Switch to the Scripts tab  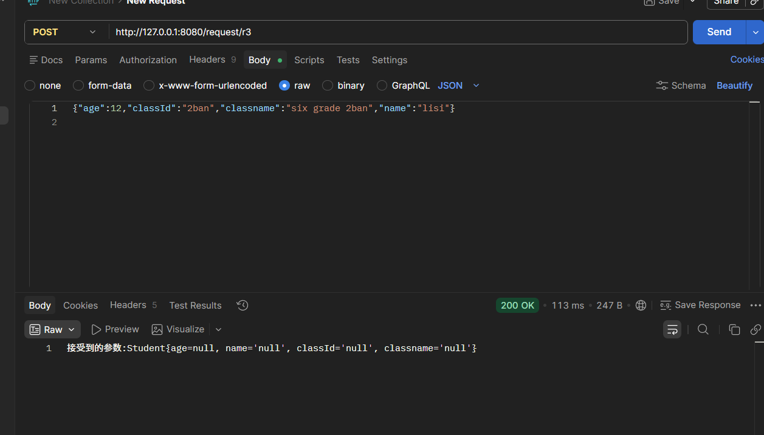pos(309,60)
